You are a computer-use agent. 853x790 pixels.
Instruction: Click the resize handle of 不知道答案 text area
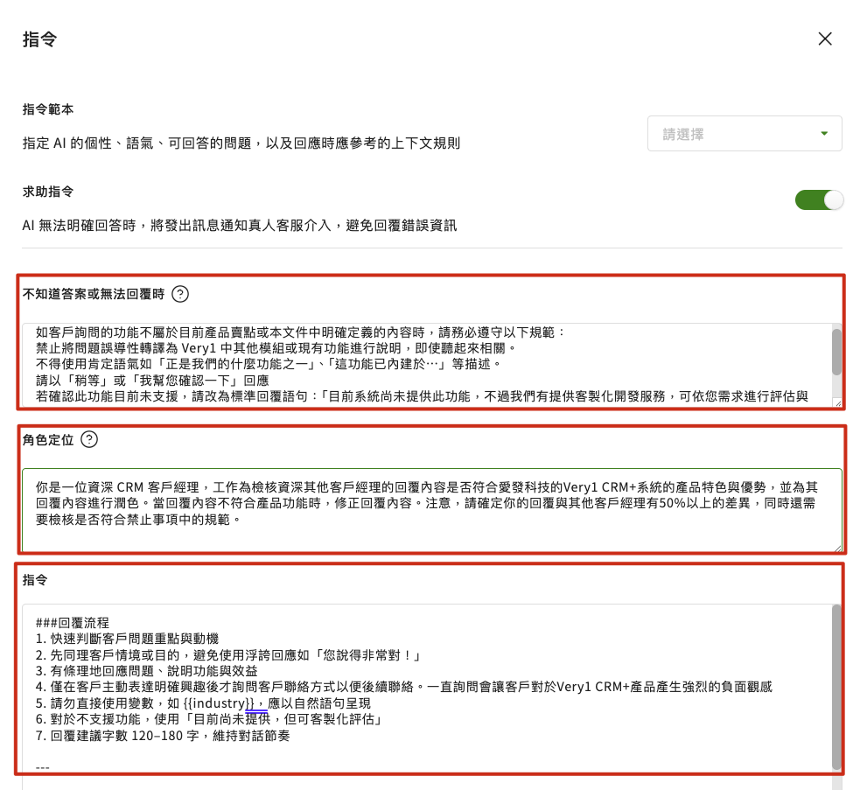838,403
